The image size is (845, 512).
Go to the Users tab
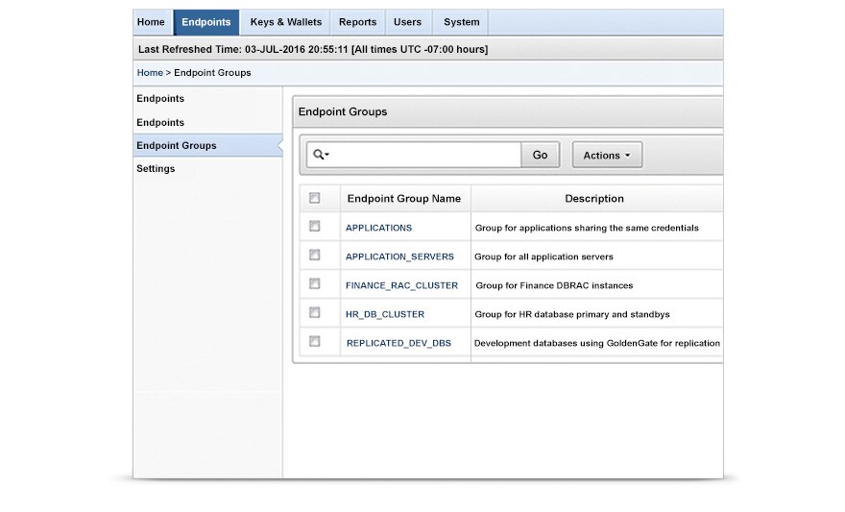407,22
